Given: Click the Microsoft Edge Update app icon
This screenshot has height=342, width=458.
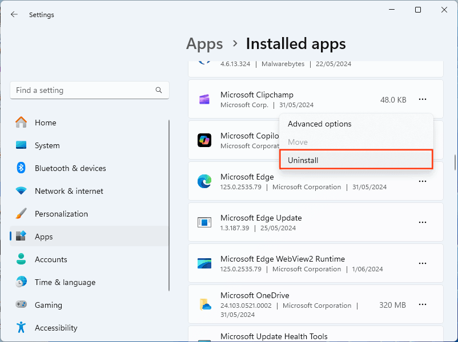Looking at the screenshot, I should coord(204,222).
